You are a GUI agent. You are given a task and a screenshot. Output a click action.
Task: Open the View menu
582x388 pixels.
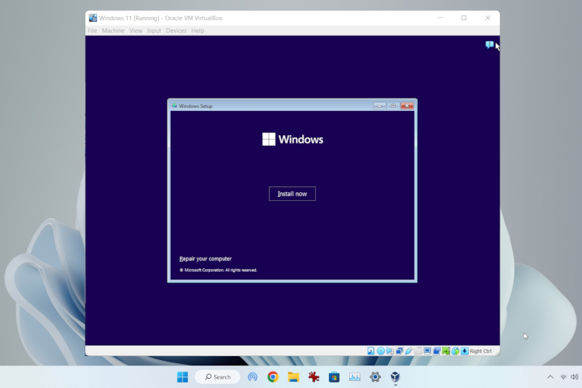(x=136, y=30)
